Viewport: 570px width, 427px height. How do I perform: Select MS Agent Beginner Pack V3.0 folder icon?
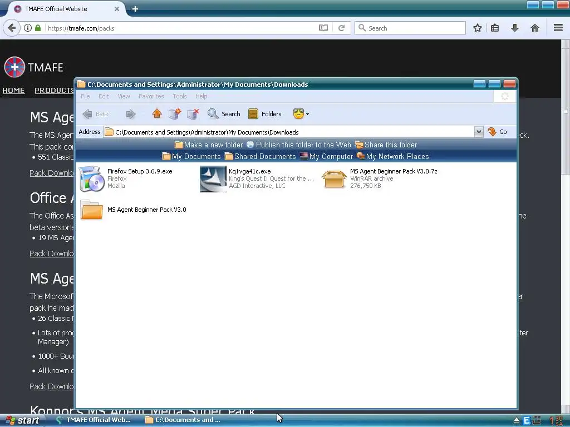pyautogui.click(x=91, y=210)
